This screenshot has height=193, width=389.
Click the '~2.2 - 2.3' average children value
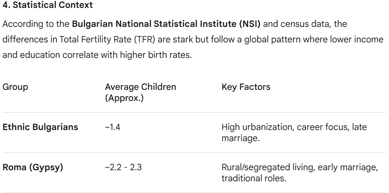[123, 167]
